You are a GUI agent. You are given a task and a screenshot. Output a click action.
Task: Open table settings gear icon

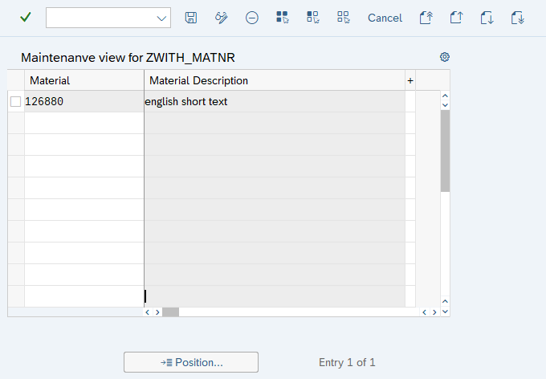click(445, 57)
